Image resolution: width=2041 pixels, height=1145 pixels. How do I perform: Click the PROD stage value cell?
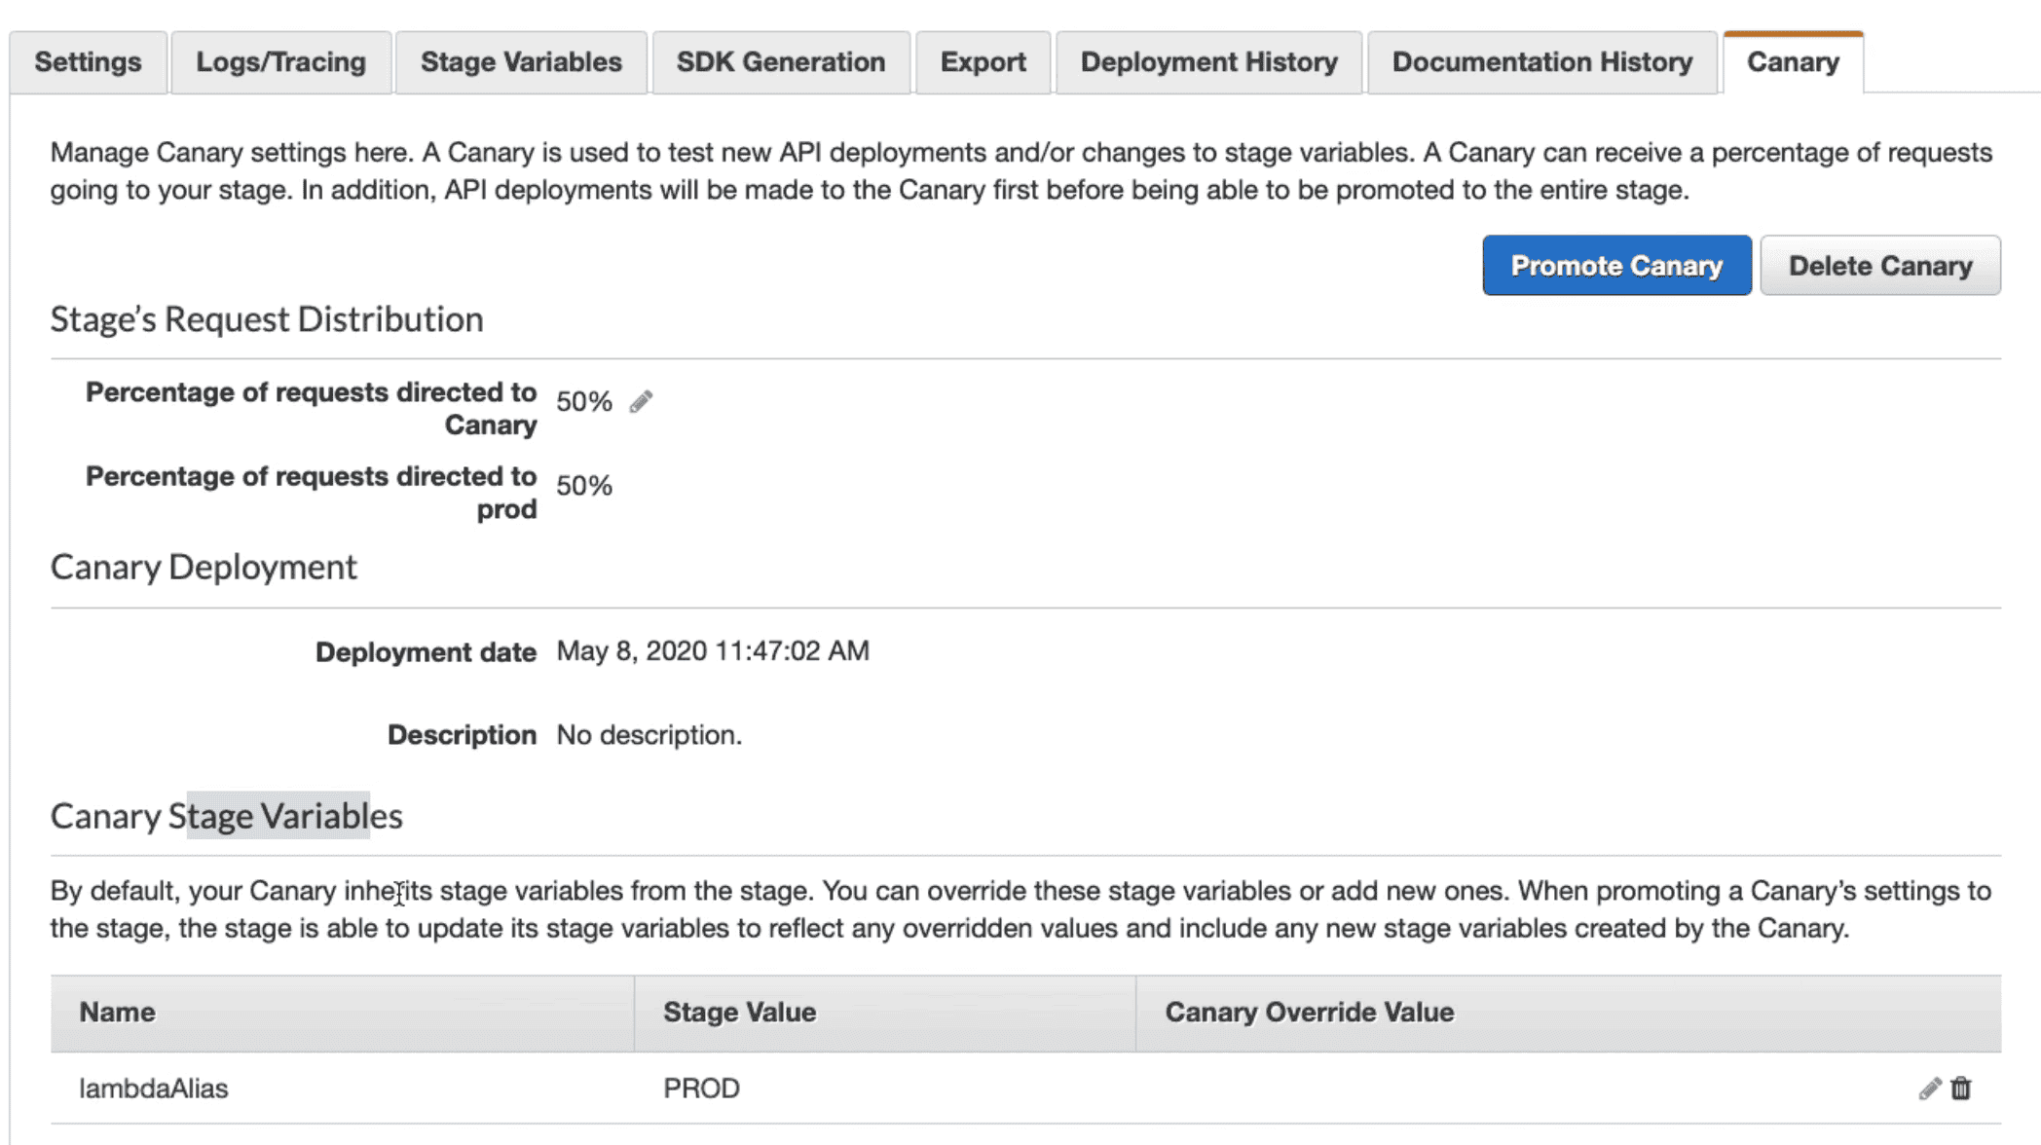click(x=701, y=1089)
